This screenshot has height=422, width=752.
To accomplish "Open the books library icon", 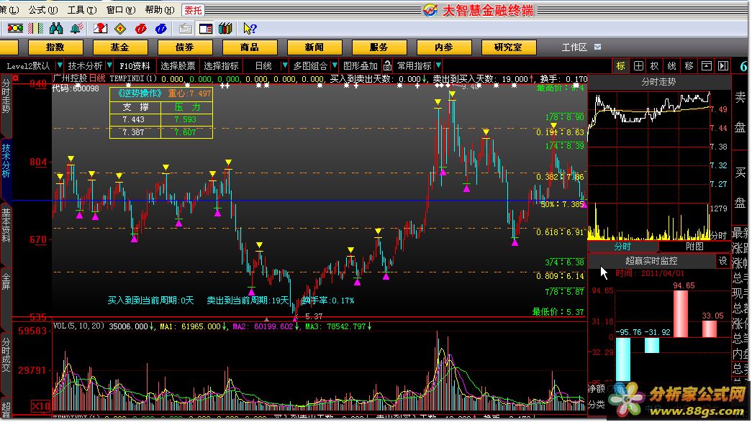I will [x=225, y=29].
